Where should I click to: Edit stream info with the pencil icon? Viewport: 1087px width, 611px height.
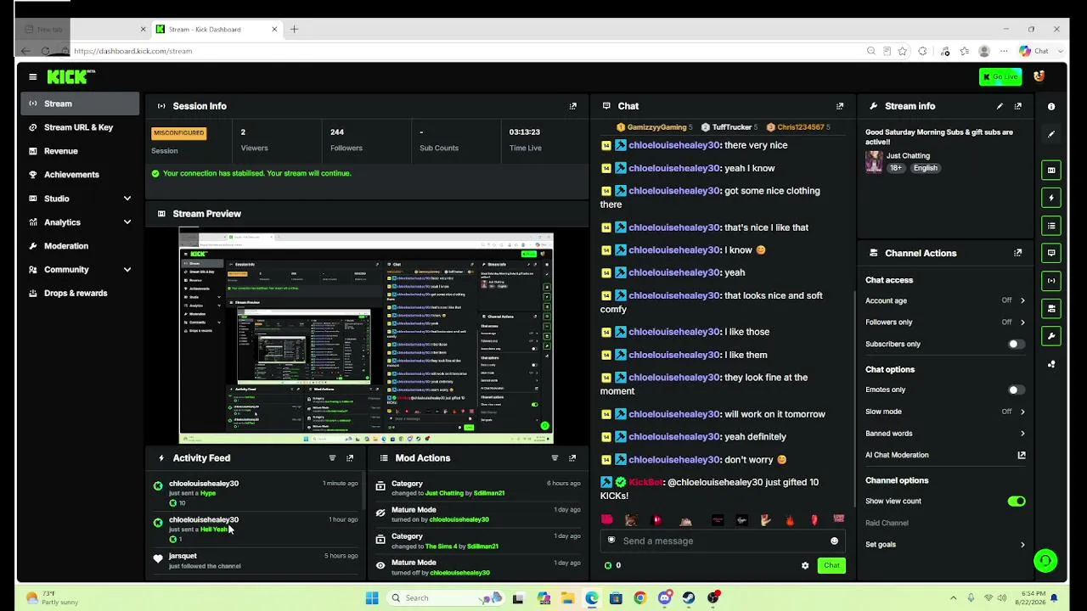[x=1000, y=106]
